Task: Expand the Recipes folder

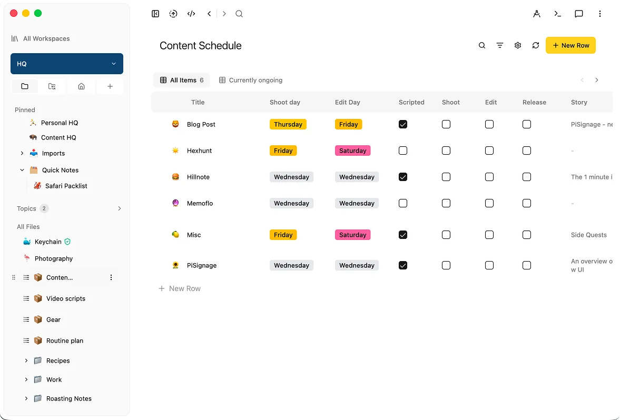Action: [26, 361]
